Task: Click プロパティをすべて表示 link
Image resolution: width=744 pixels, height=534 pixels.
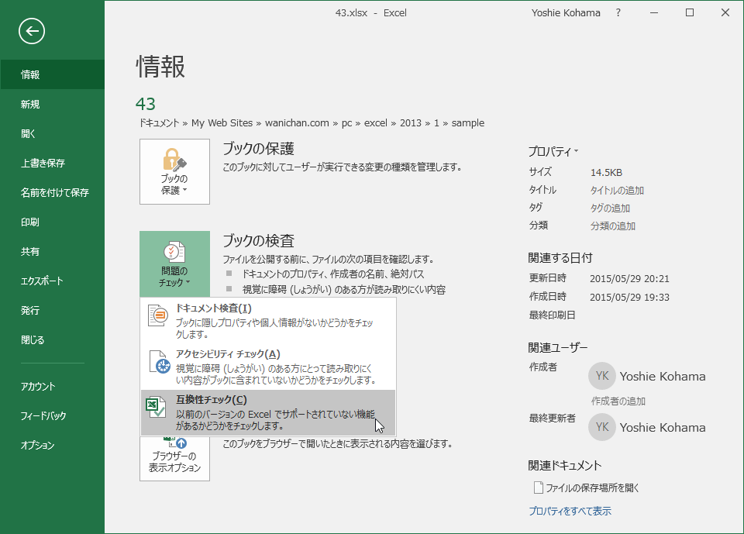Action: pyautogui.click(x=570, y=511)
